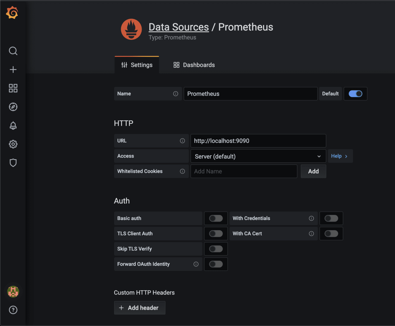Open the Configuration gear icon
This screenshot has width=395, height=326.
(13, 144)
